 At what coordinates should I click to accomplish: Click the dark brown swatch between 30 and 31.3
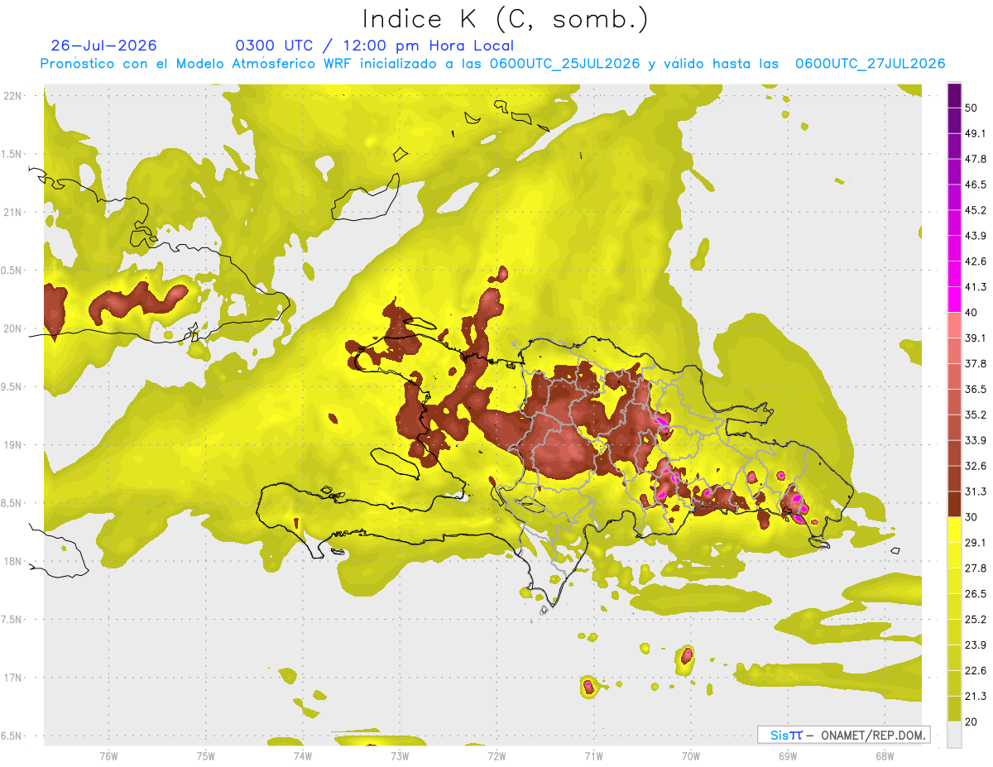point(954,504)
